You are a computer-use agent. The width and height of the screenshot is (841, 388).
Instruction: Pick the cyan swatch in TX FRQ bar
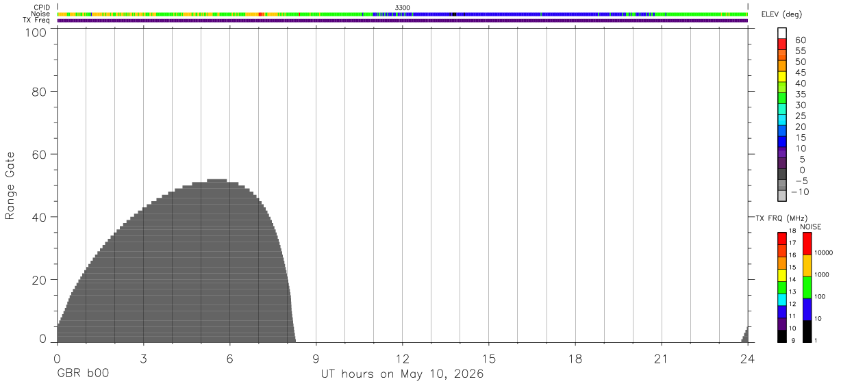click(x=782, y=300)
